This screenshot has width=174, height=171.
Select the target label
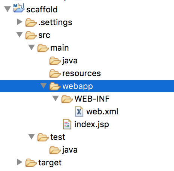(x=50, y=163)
